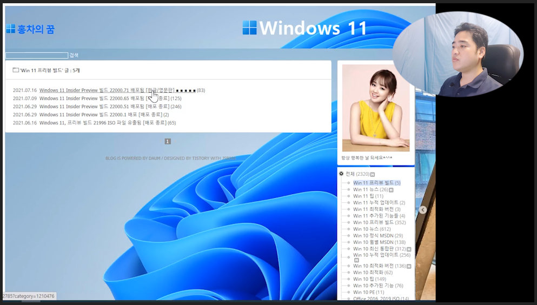Click the comment count (246)
537x305 pixels.
tap(176, 107)
